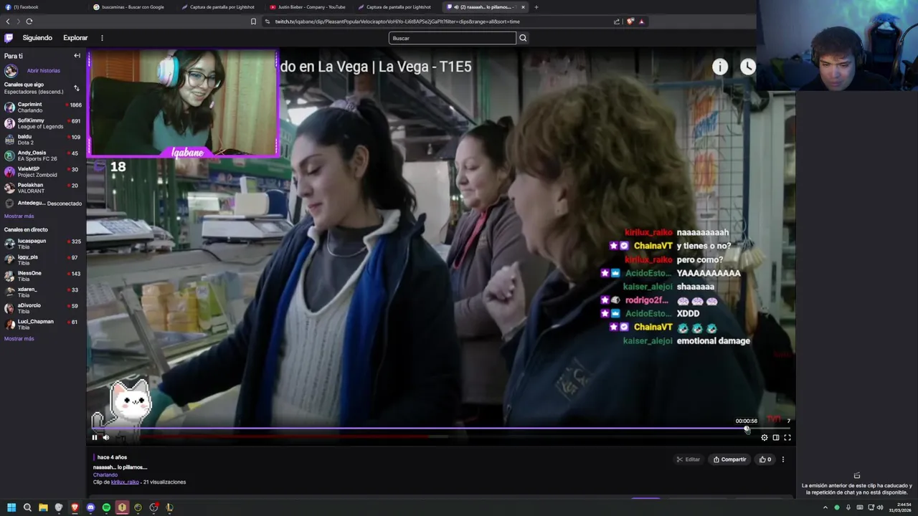Switch to the Facebook browser tab
This screenshot has height=516, width=918.
[43, 7]
